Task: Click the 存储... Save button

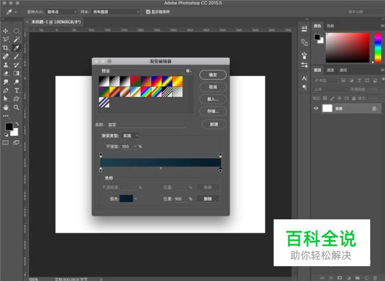Action: click(213, 111)
